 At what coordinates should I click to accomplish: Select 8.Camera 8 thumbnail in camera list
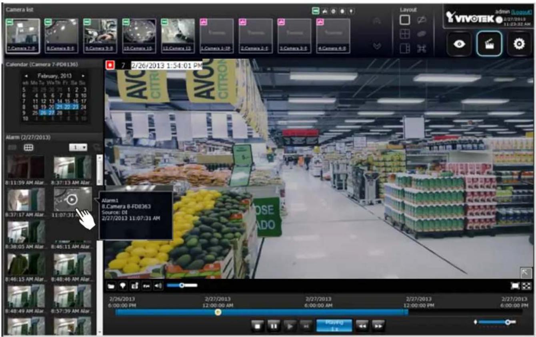click(62, 36)
